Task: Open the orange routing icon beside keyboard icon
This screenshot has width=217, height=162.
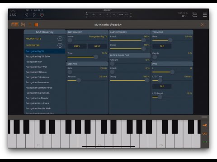Action: click(x=23, y=24)
